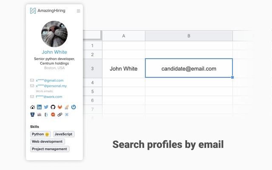Open John White's LinkedIn profile icon

pos(40,107)
